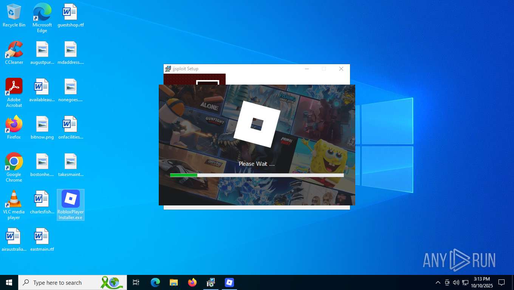Screen dimensions: 514x290
Task: Open the Recycle Bin desktop icon
Action: click(14, 15)
